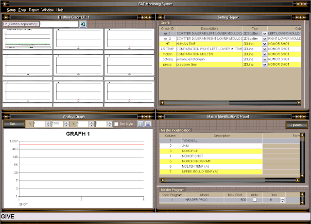The image size is (311, 224).
Task: Select the COMPARATION MOLTEN description cell
Action: (209, 54)
